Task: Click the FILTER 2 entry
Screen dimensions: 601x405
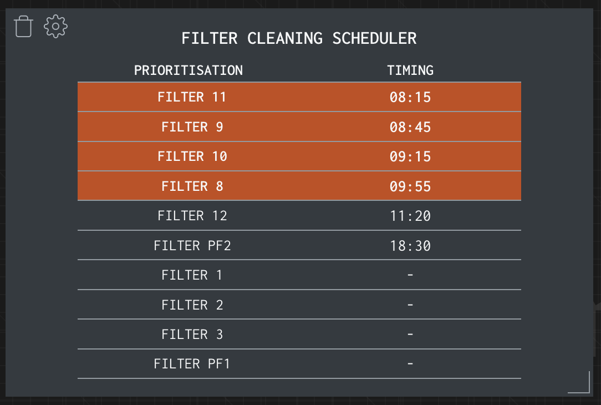Action: pyautogui.click(x=299, y=305)
